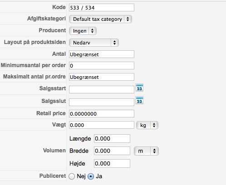The width and height of the screenshot is (226, 185).
Task: Change the volume unit m dropdown
Action: [146, 151]
